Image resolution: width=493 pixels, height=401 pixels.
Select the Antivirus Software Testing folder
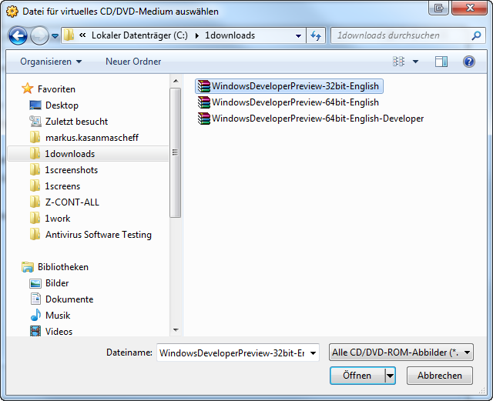point(98,235)
